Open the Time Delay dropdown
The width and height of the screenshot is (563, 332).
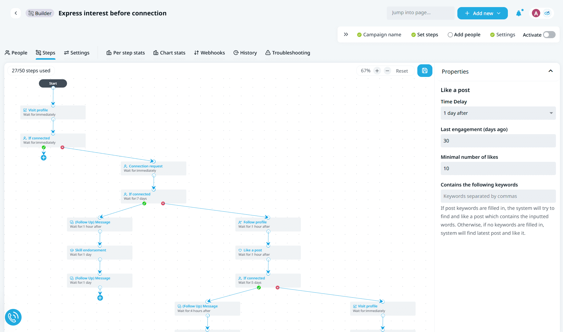498,113
